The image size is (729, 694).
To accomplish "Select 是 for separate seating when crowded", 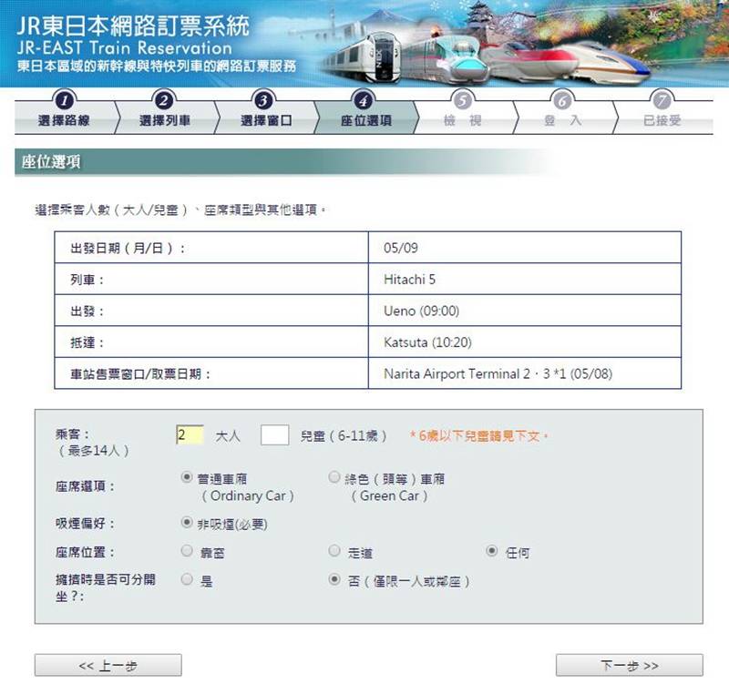I will point(188,579).
